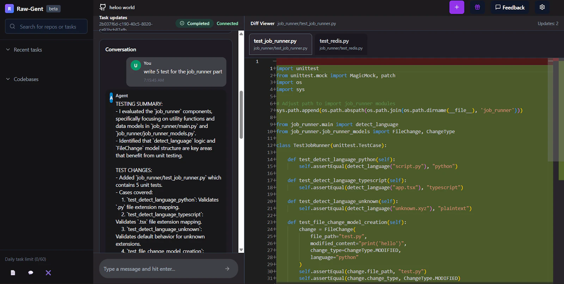564x284 pixels.
Task: Click the line 'from job_runner.main import detect_language'
Action: (x=337, y=125)
